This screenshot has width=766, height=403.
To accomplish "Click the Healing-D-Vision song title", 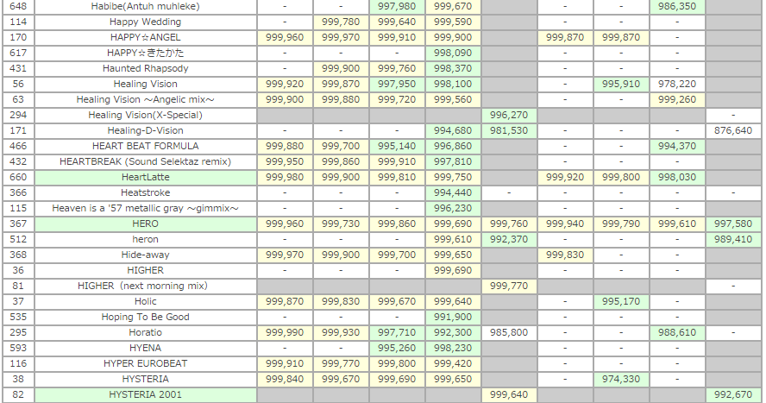I will [x=146, y=130].
